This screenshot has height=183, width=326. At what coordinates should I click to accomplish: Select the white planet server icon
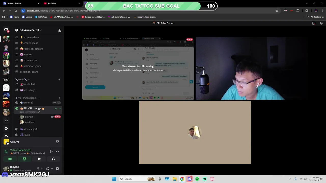click(6, 88)
